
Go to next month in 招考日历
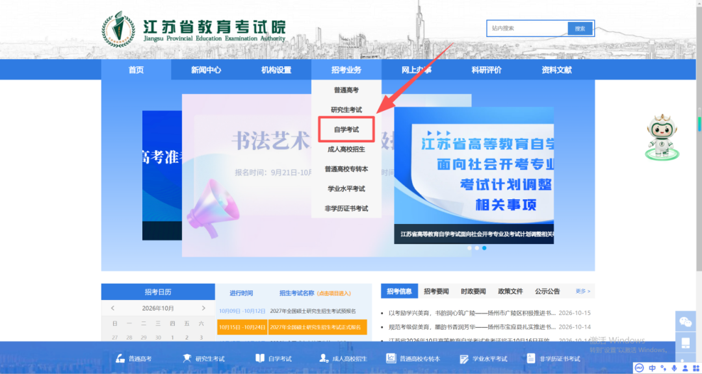pyautogui.click(x=203, y=308)
